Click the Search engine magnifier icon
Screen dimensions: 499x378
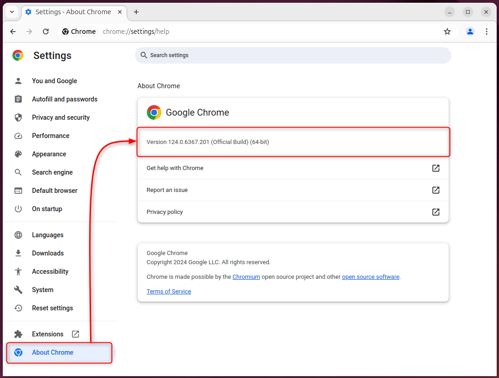(18, 172)
